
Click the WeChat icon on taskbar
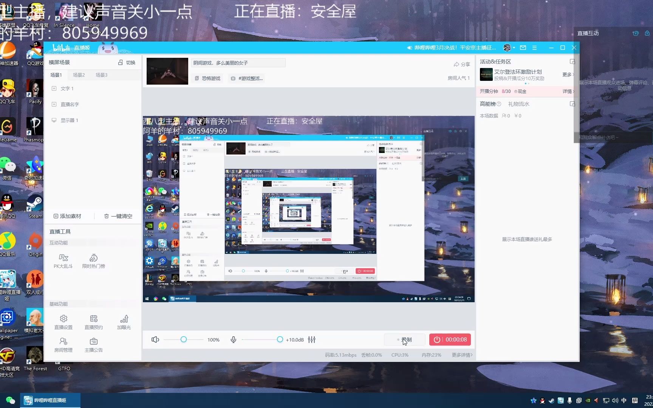[x=10, y=400]
